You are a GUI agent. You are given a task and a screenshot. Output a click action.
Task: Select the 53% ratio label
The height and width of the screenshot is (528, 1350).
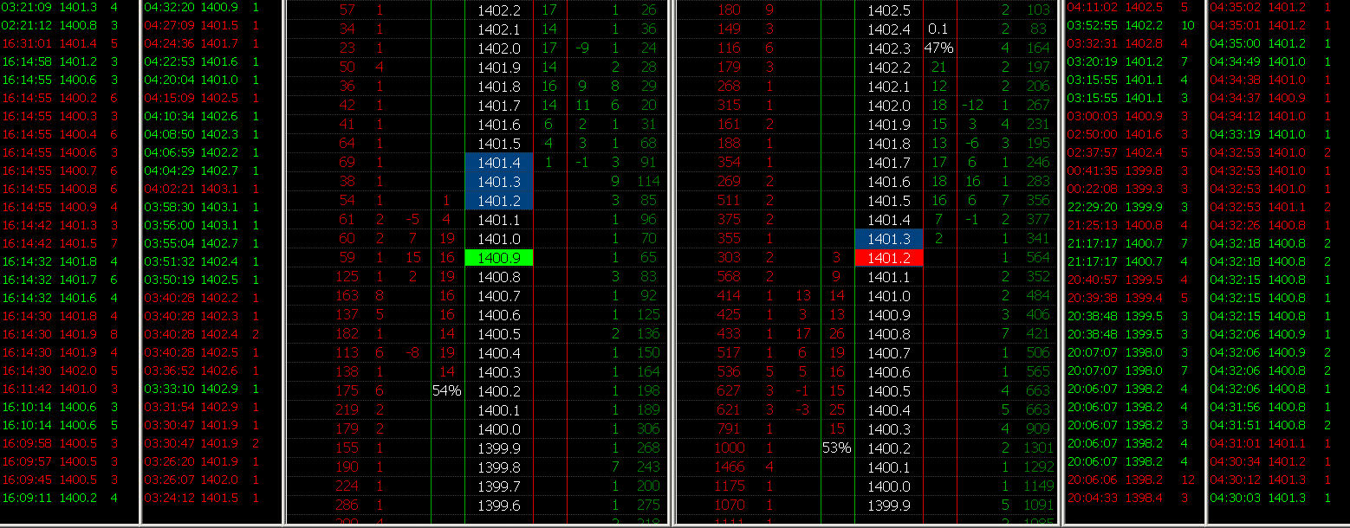(x=836, y=448)
